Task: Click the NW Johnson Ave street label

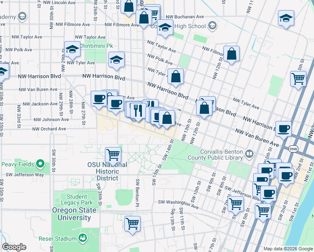Action: click(x=51, y=120)
